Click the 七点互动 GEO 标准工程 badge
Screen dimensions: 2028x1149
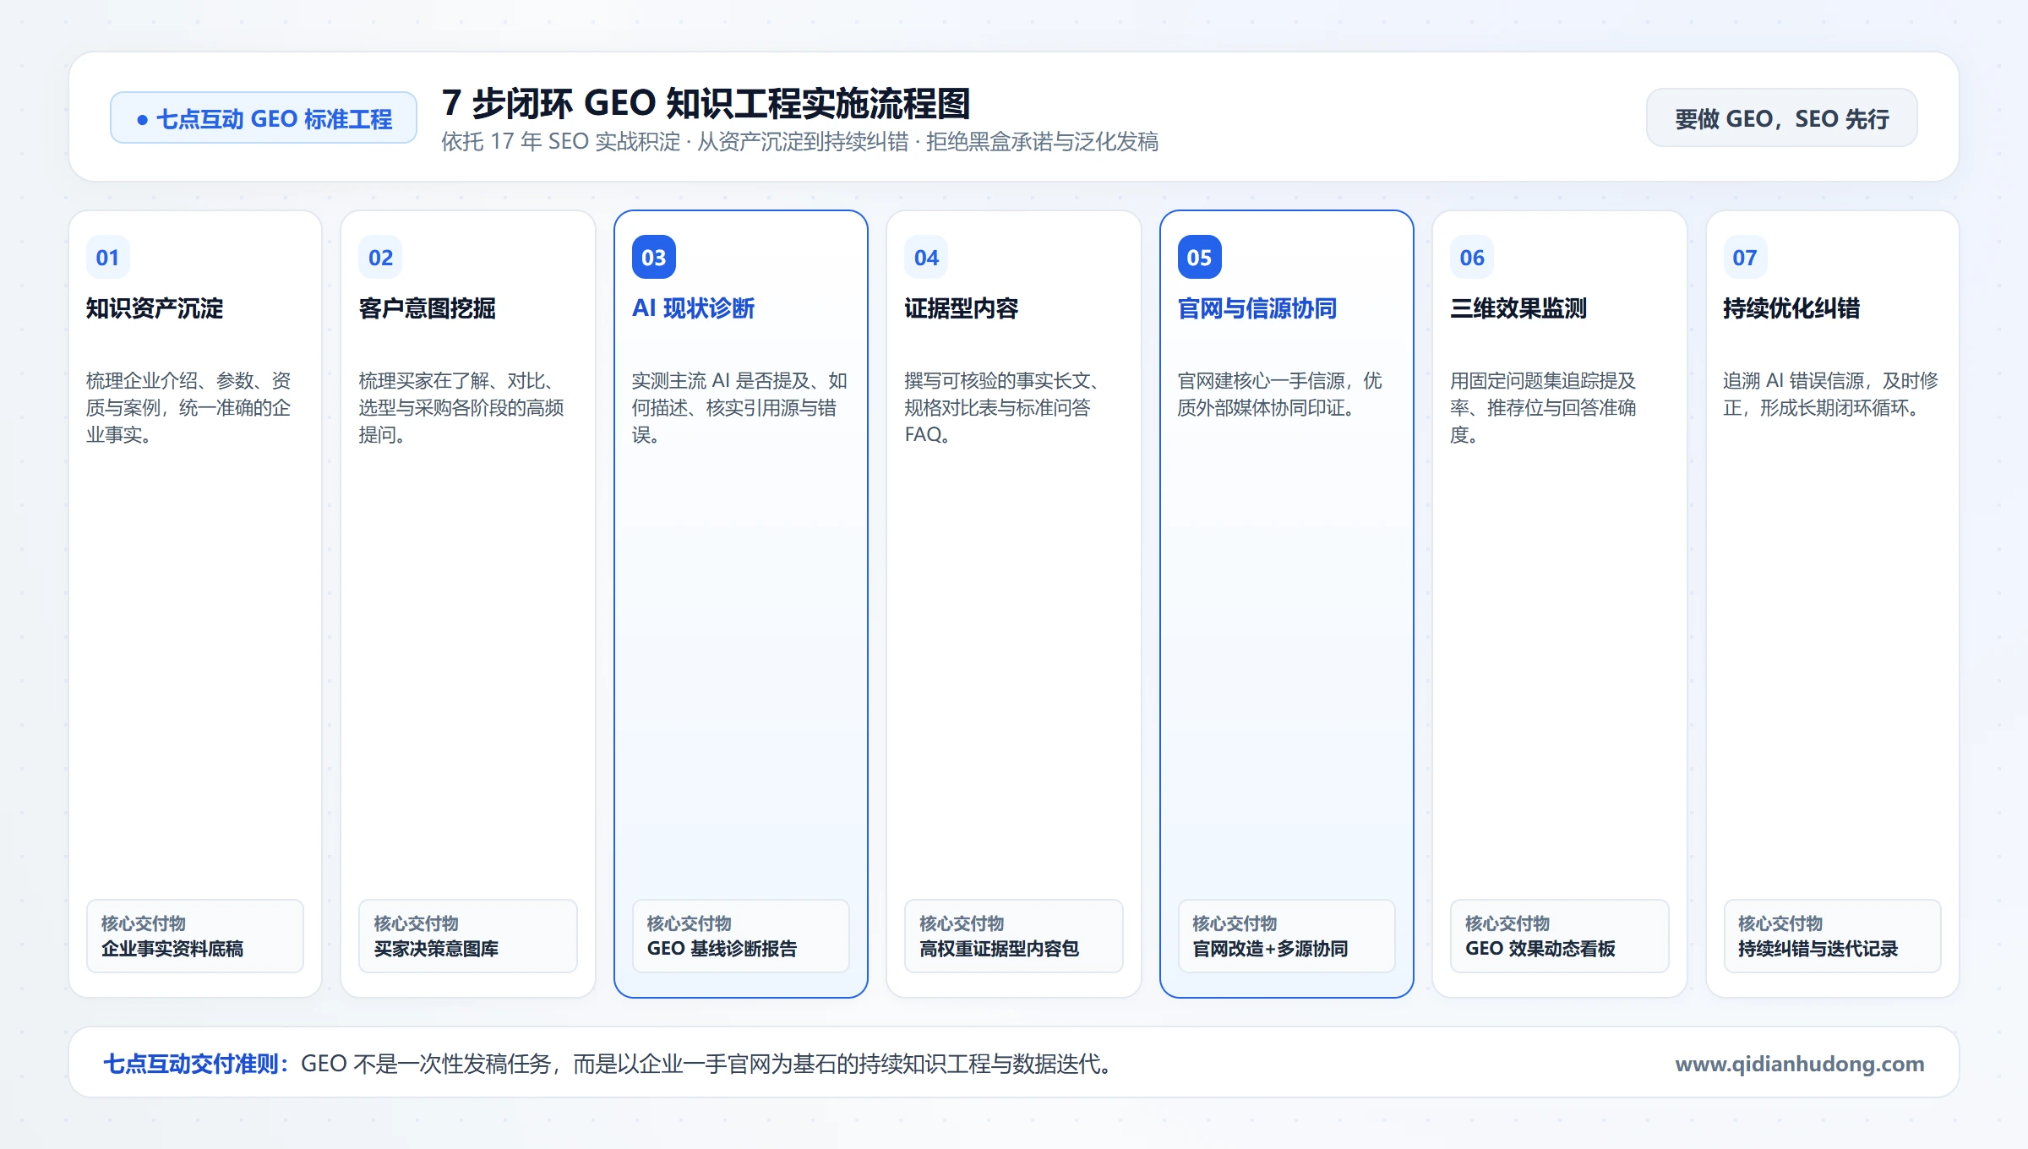coord(264,118)
